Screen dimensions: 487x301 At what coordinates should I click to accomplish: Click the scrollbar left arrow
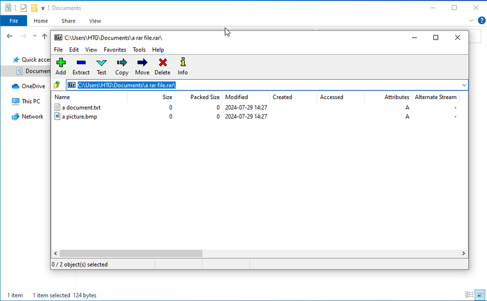pos(55,253)
